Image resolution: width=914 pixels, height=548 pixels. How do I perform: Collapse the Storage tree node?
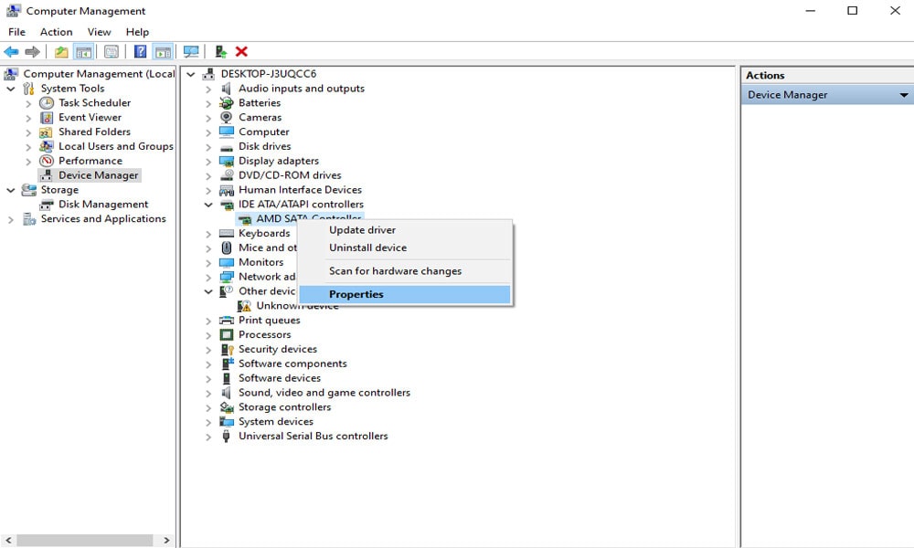coord(10,190)
